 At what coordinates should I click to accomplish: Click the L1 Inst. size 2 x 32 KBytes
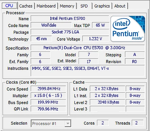point(107,95)
